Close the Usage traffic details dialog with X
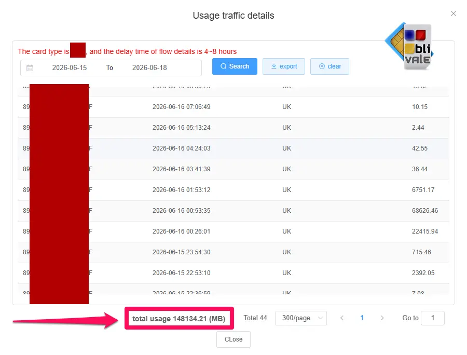The width and height of the screenshot is (467, 355). pyautogui.click(x=454, y=13)
